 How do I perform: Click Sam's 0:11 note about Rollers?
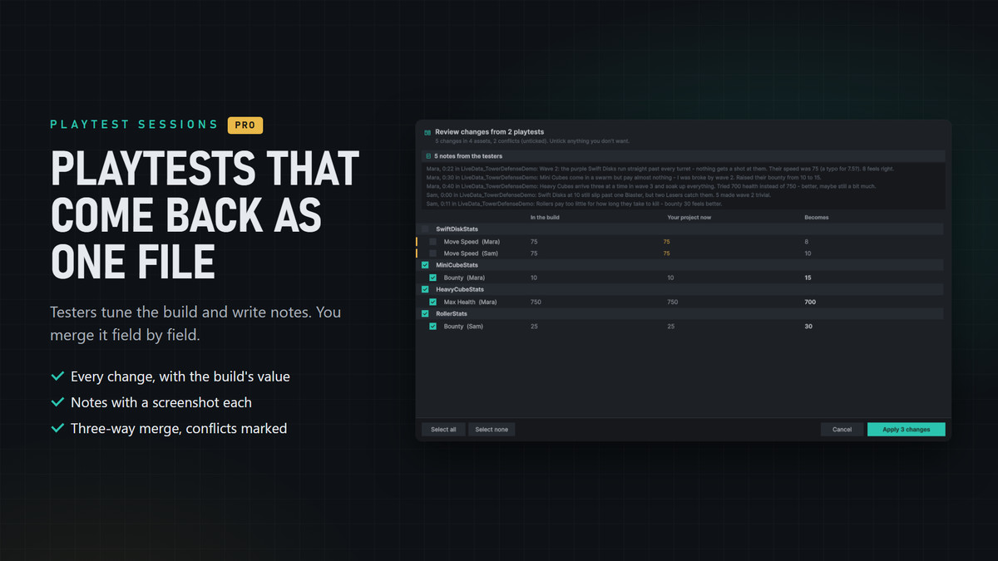click(574, 204)
